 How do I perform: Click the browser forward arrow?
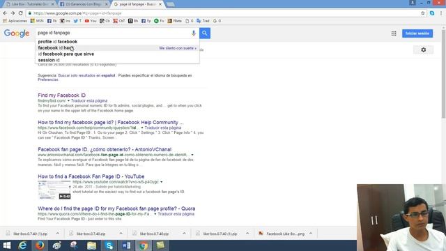pos(13,13)
